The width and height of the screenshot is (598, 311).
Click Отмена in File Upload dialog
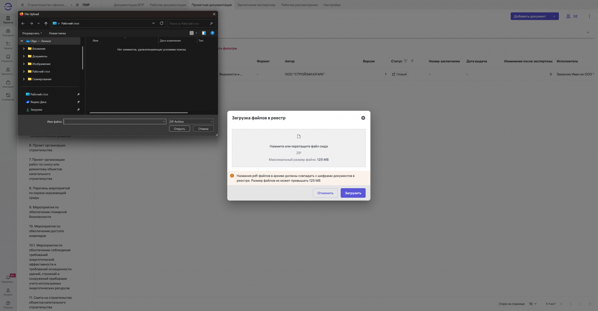click(x=203, y=129)
